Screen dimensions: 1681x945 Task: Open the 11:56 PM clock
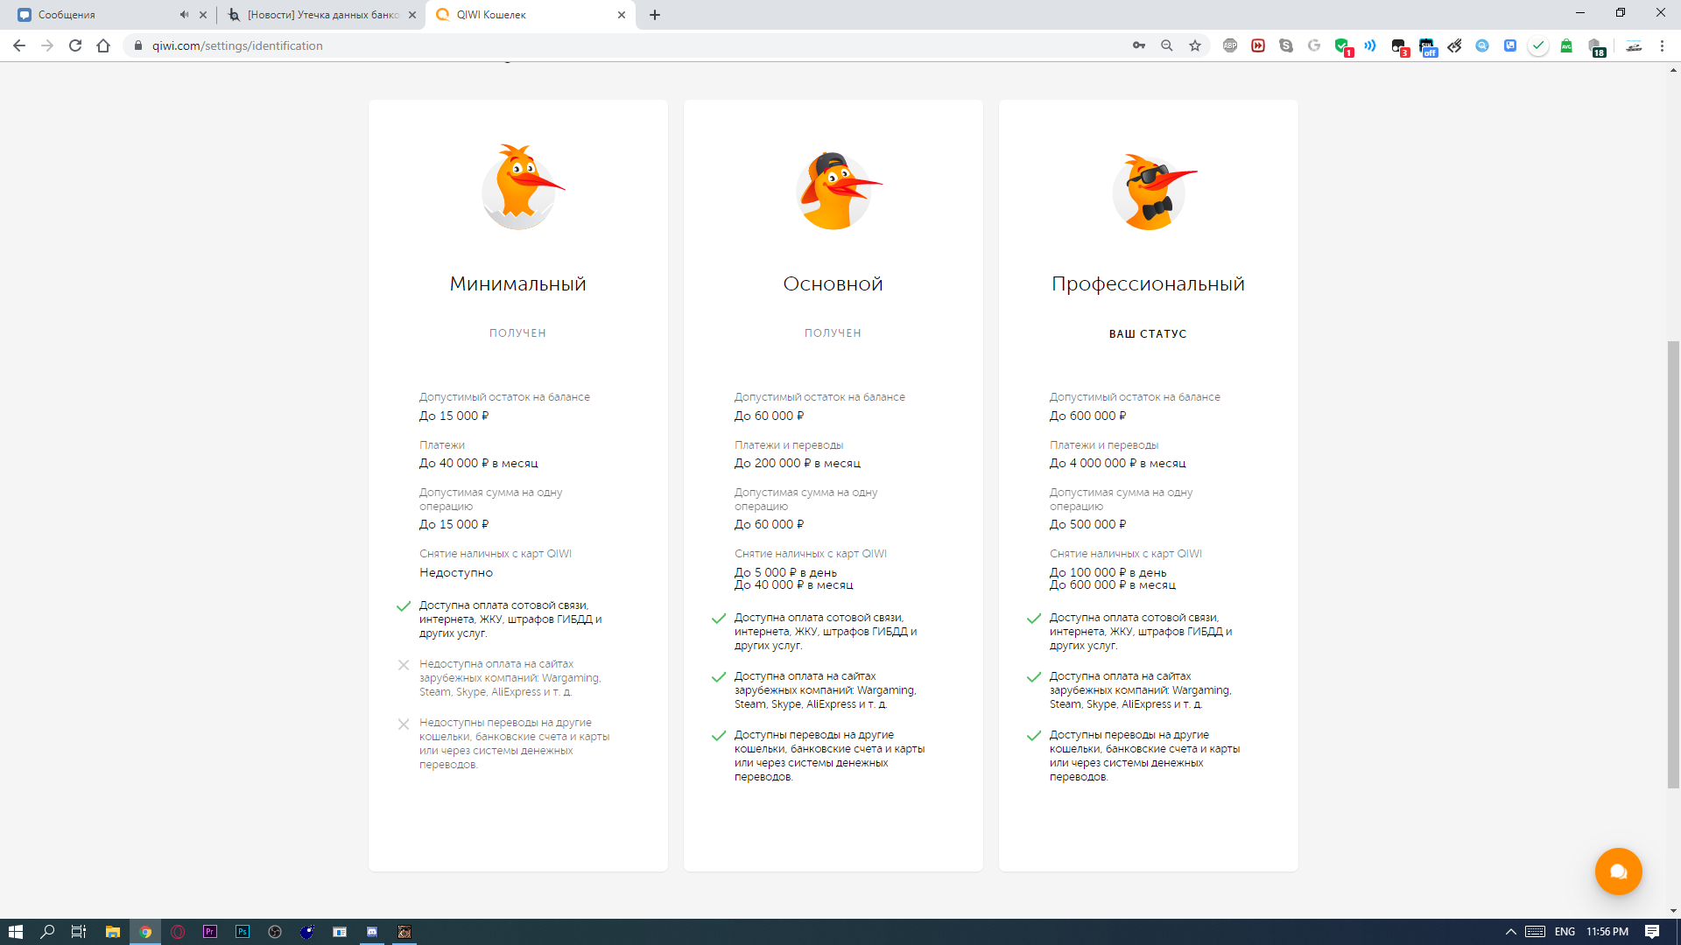(x=1607, y=932)
